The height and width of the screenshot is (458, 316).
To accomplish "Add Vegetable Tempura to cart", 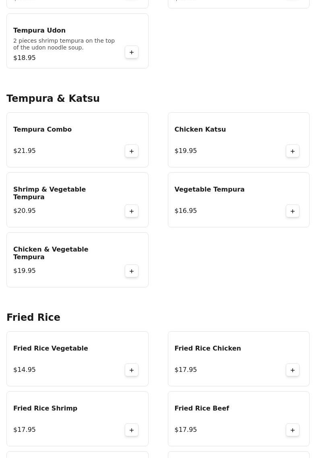I will click(x=293, y=211).
